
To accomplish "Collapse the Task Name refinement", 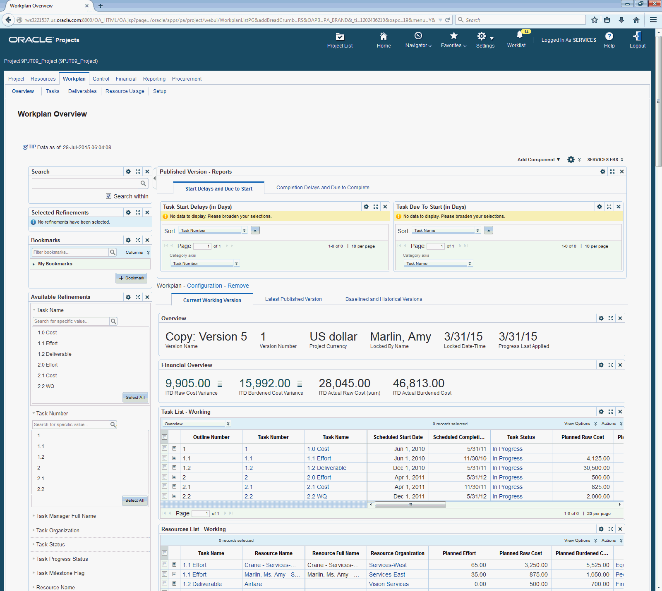I will tap(34, 310).
